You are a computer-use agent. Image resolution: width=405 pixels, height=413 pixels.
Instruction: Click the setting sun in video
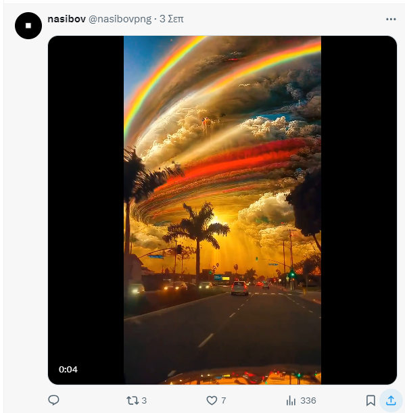pos(216,220)
